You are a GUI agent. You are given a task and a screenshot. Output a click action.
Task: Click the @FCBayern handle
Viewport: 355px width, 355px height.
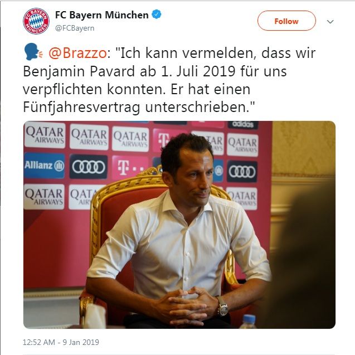75,28
